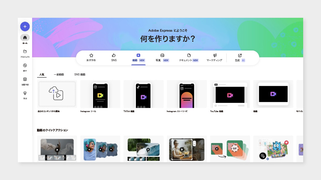The image size is (321, 180).
Task: Switch to the 人気 sub-tab
Action: [x=42, y=74]
